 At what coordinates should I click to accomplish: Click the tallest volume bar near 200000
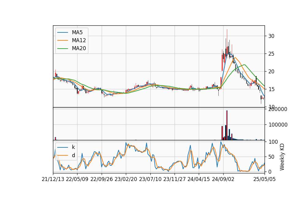click(x=227, y=125)
